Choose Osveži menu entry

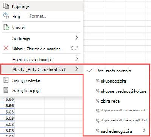(42, 27)
